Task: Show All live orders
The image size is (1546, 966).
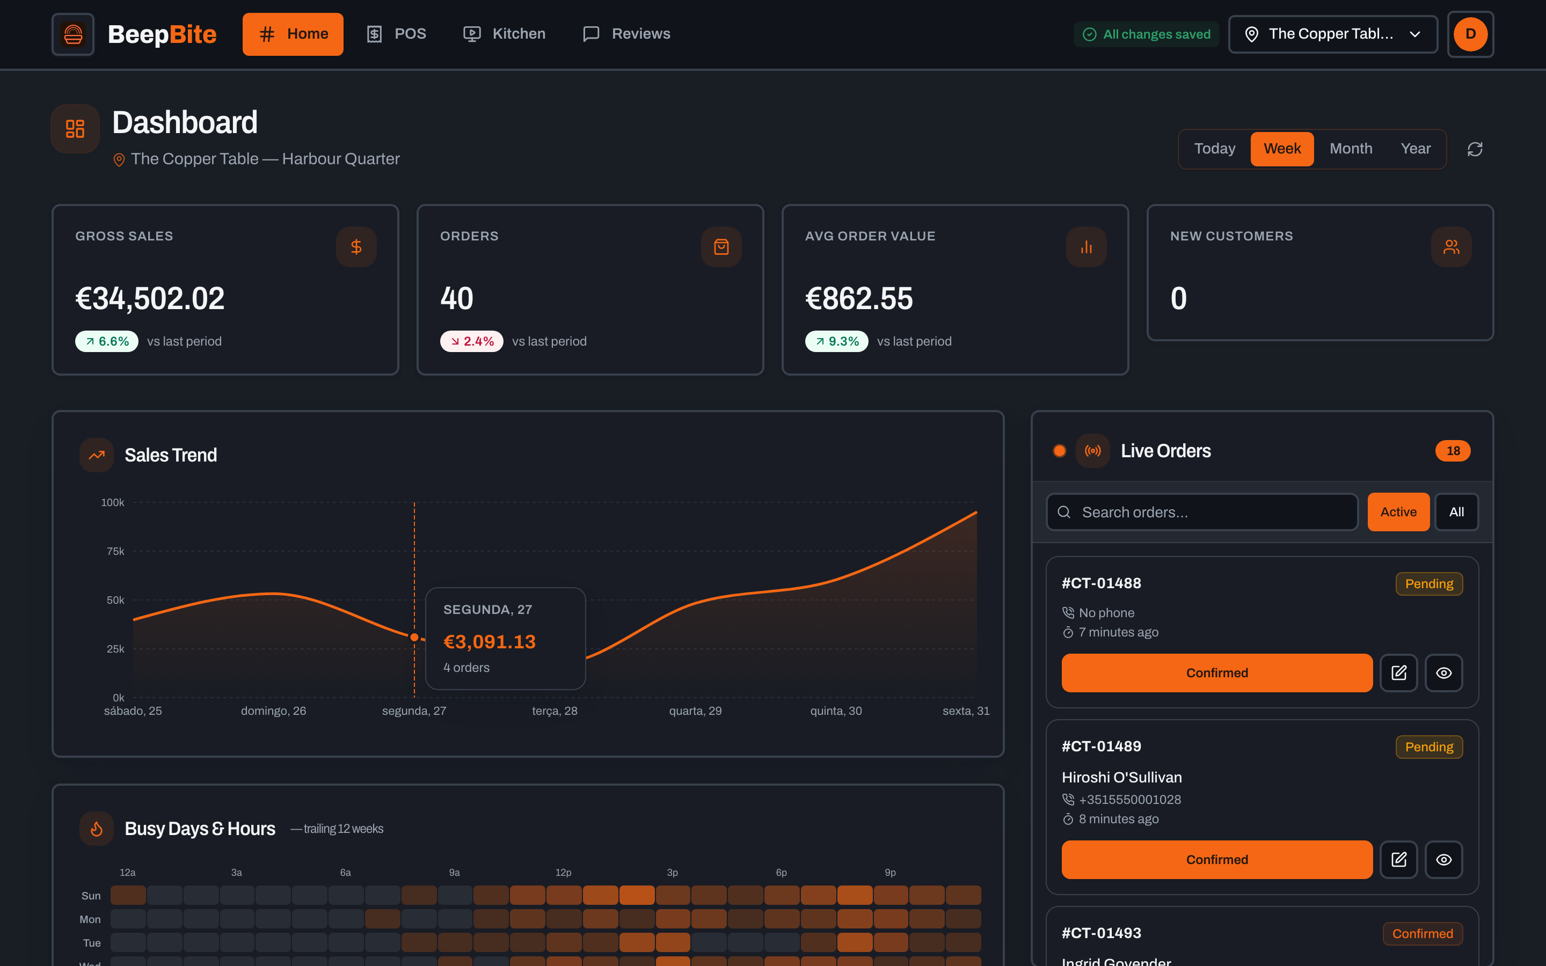Action: click(1456, 512)
